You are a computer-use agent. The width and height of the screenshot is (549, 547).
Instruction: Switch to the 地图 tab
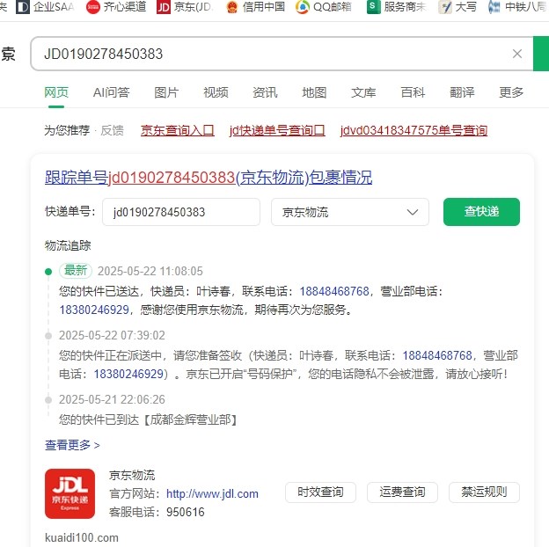[x=314, y=92]
